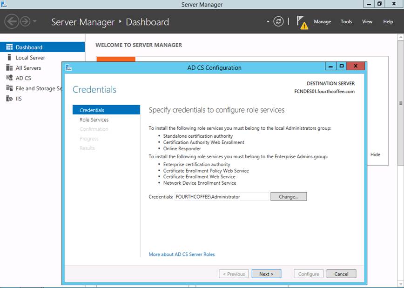Open the Manage menu
This screenshot has height=288, width=404.
pos(322,22)
